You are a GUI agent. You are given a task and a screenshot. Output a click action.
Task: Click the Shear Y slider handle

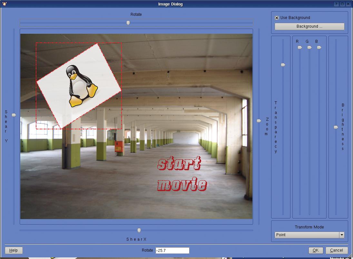tap(14, 115)
